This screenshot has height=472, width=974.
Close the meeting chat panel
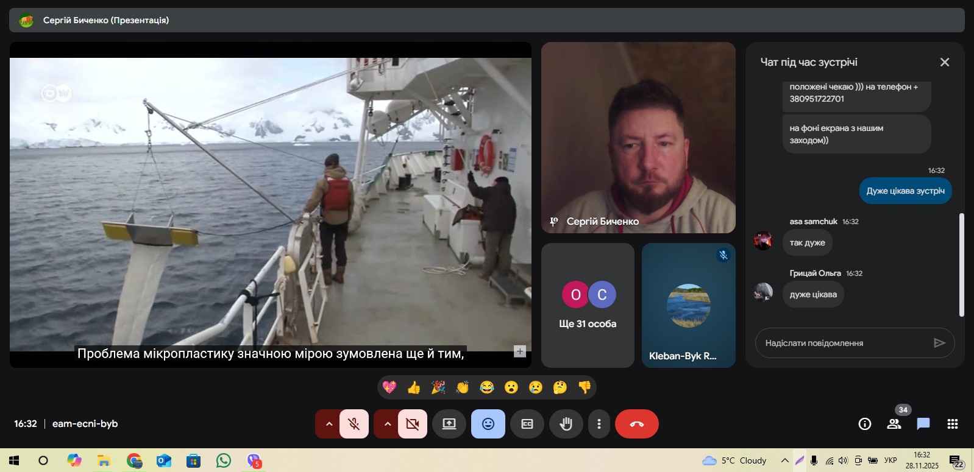(x=945, y=62)
